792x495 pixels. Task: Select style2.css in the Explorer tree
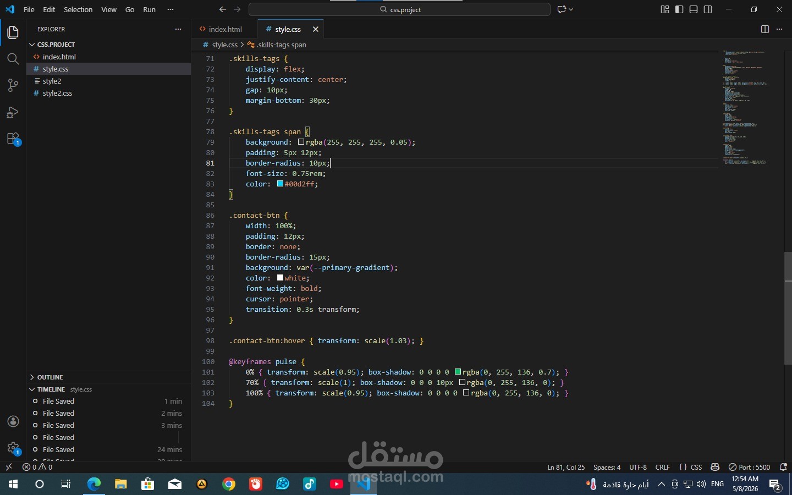point(109,93)
